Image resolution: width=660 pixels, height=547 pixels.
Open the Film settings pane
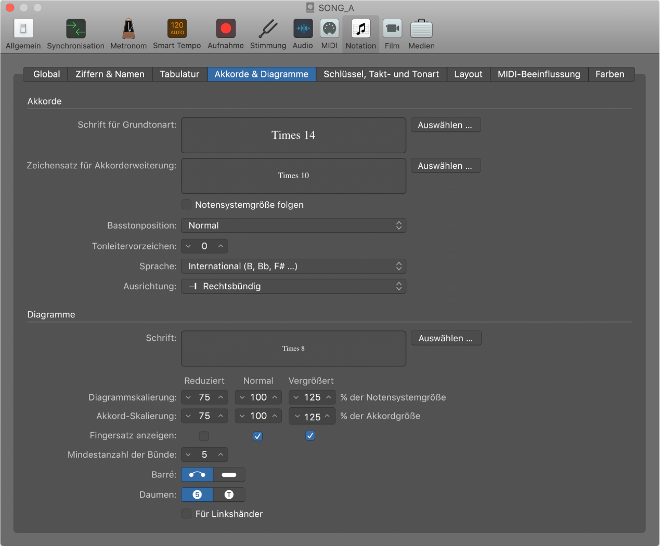point(392,29)
